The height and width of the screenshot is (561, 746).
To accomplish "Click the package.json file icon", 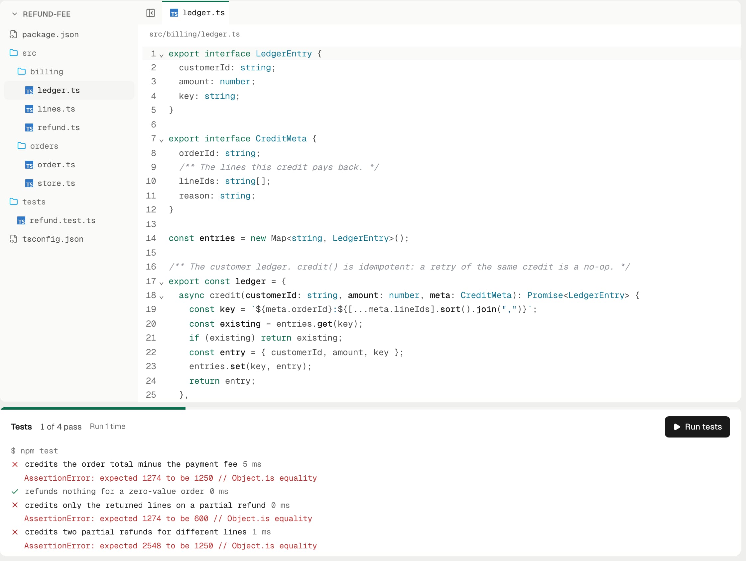I will [x=14, y=34].
